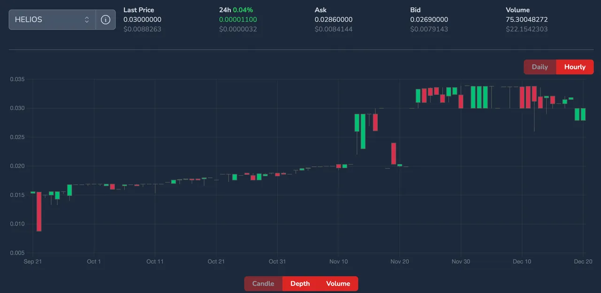Click the 24h change value 0.00001100
Screen dimensions: 601x293
point(238,20)
